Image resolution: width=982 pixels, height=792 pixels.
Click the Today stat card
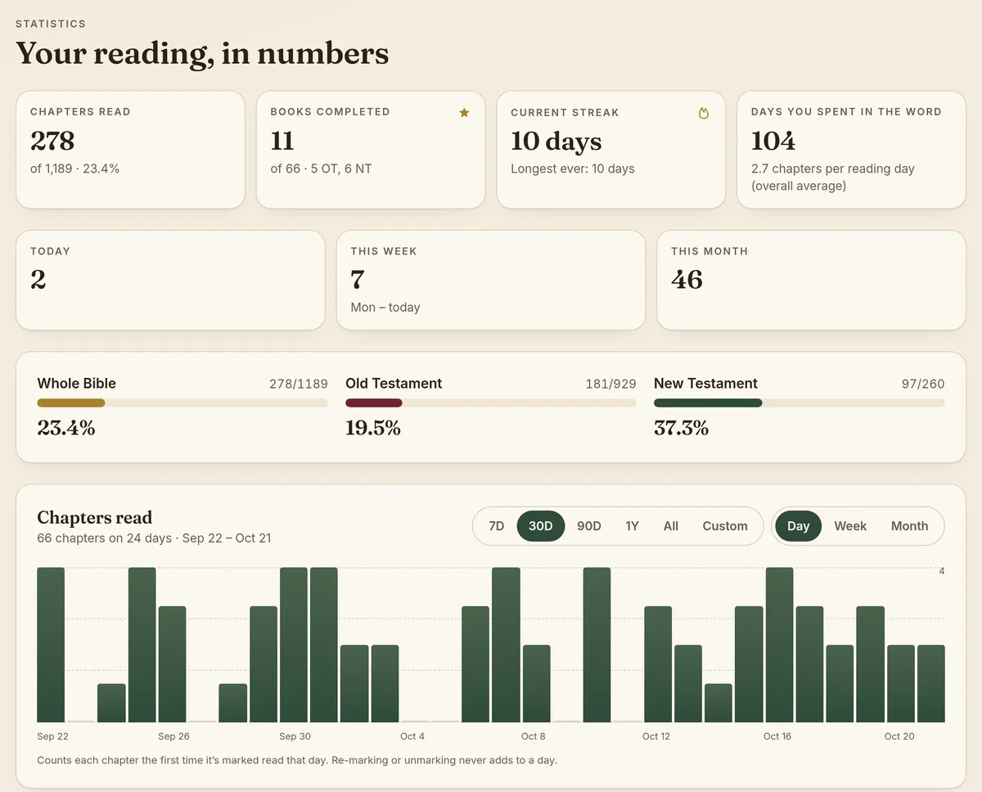coord(170,280)
